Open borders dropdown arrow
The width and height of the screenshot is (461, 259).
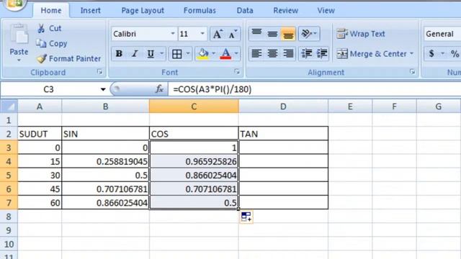pyautogui.click(x=188, y=54)
